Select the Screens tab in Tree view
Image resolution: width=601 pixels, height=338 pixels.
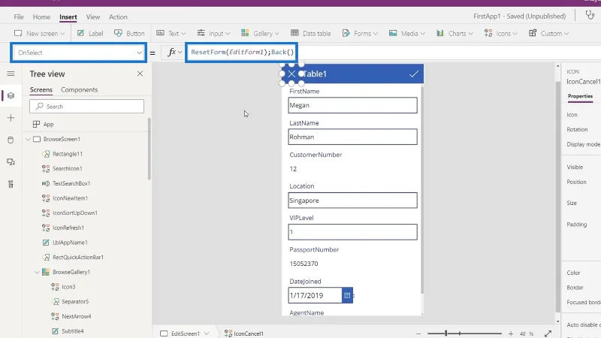[x=41, y=89]
